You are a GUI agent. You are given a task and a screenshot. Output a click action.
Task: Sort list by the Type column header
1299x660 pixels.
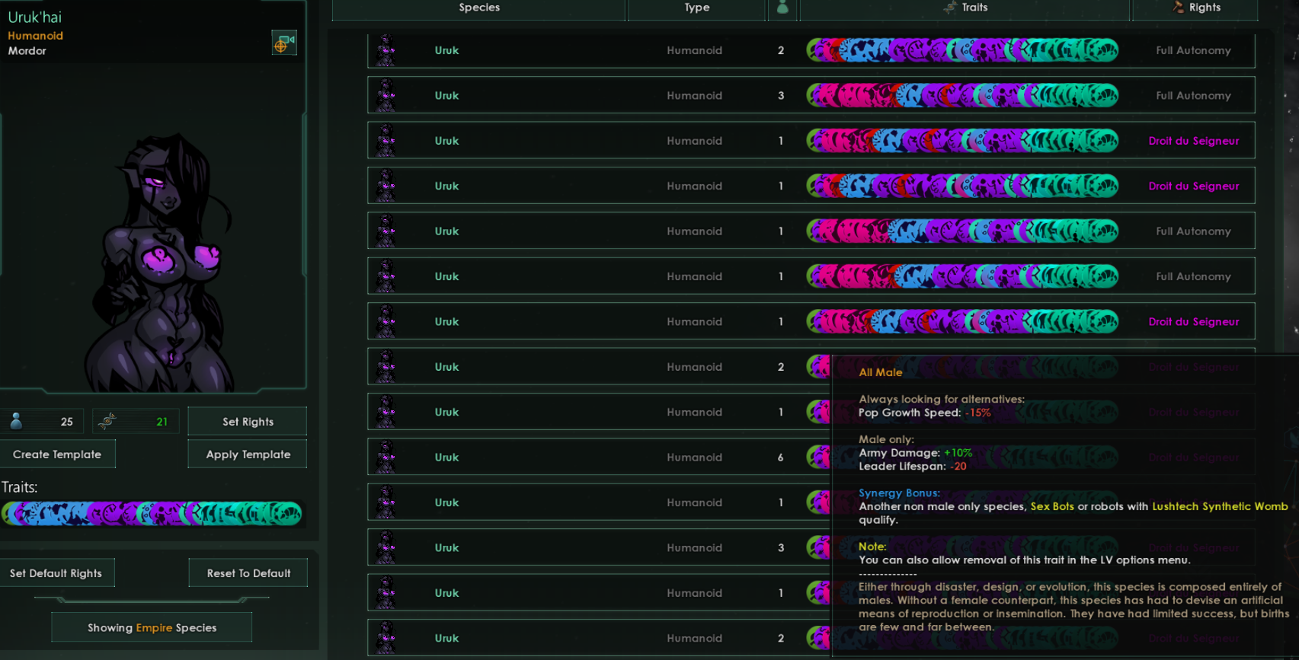(696, 8)
